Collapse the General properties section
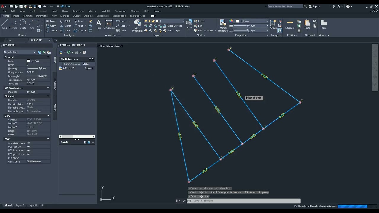Image resolution: width=379 pixels, height=213 pixels. (x=48, y=57)
